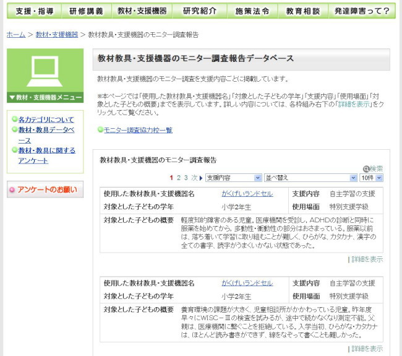The image size is (402, 356).
Task: Click the アンケートのお願い banner
Action: click(x=45, y=189)
